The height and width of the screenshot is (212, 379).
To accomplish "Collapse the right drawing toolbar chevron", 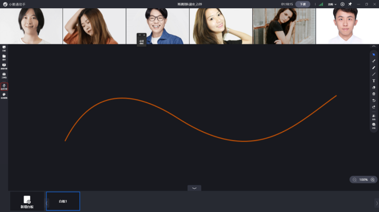I will [x=374, y=46].
